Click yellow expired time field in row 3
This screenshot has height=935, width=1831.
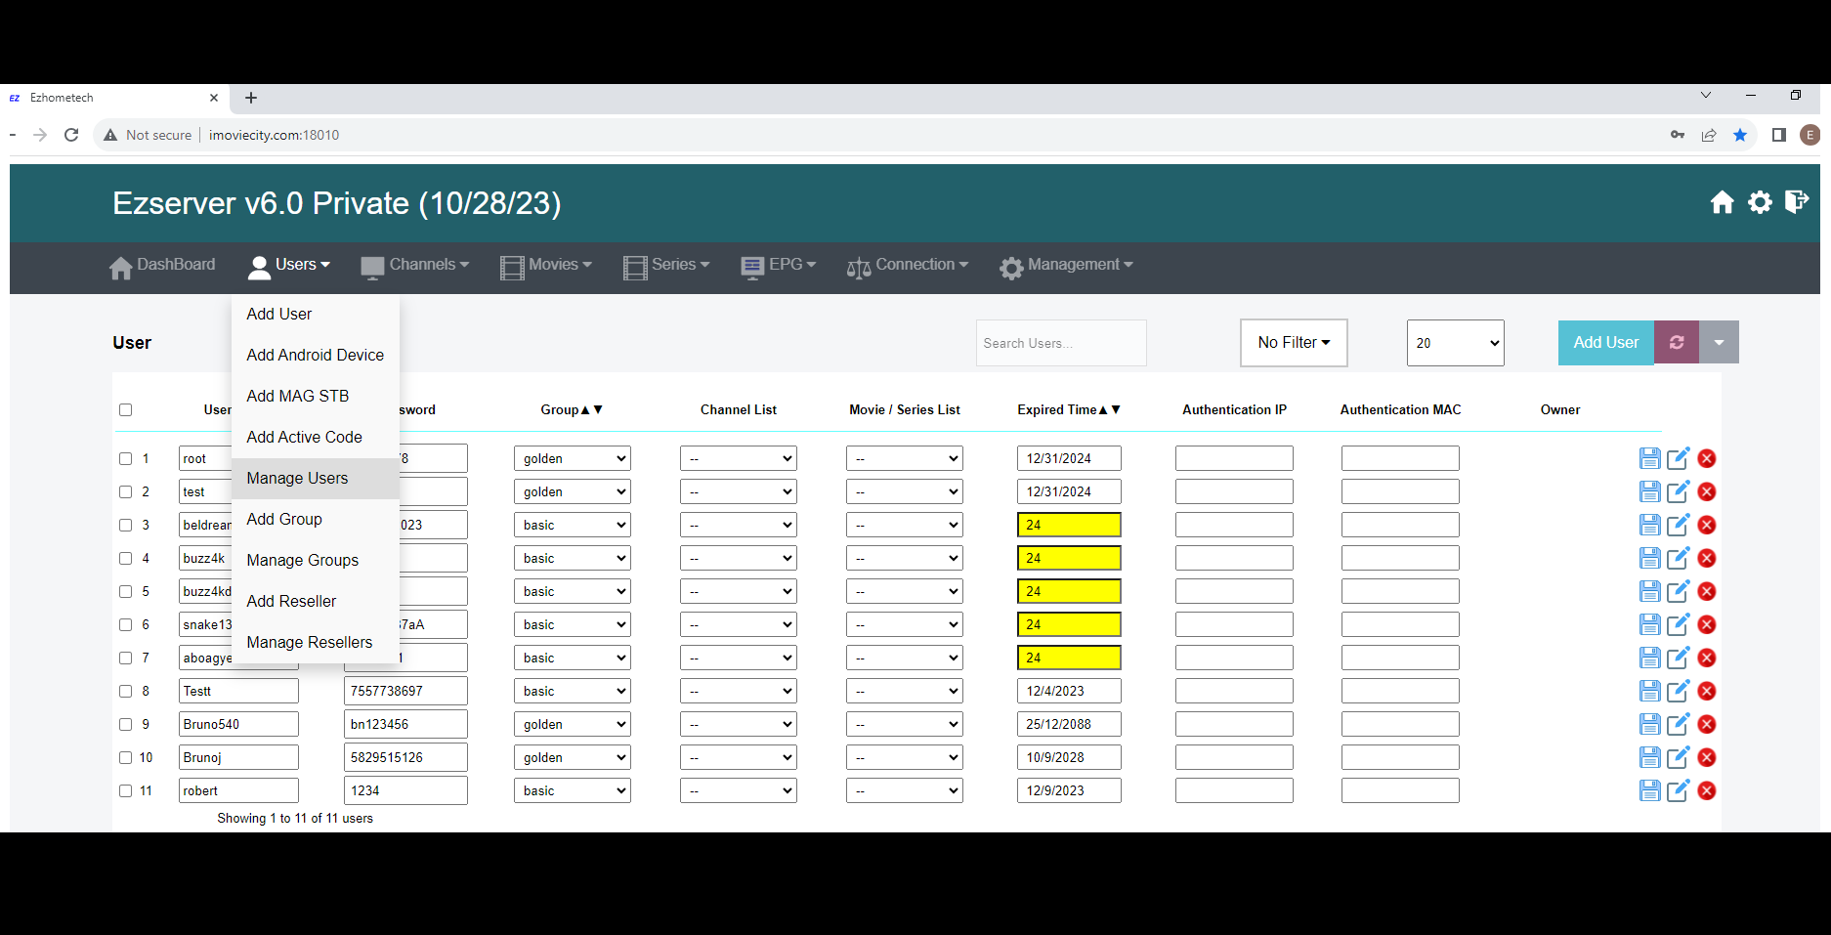tap(1069, 525)
